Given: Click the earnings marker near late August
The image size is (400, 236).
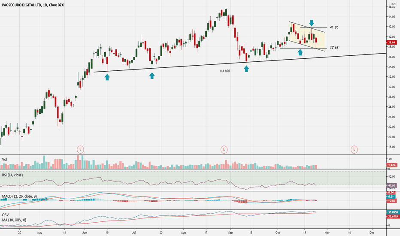Looking at the screenshot, I should [x=224, y=149].
